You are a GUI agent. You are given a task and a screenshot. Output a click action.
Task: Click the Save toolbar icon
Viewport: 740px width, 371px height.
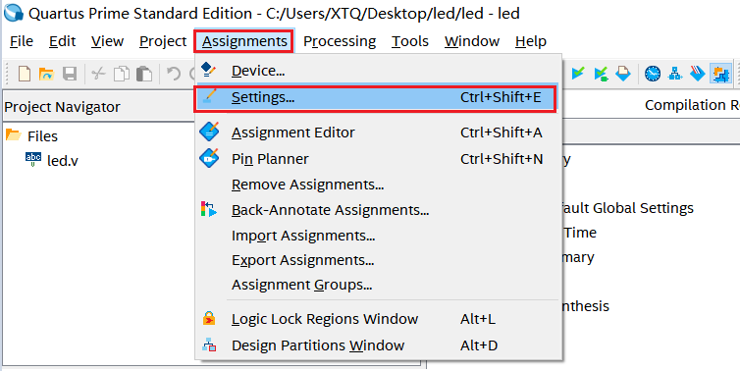pos(70,74)
